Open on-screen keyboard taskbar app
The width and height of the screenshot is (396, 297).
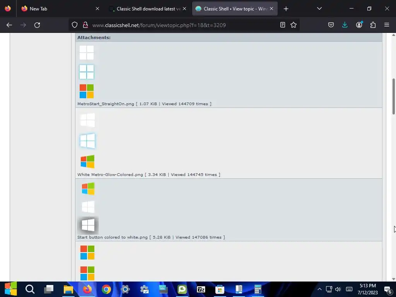(x=163, y=289)
